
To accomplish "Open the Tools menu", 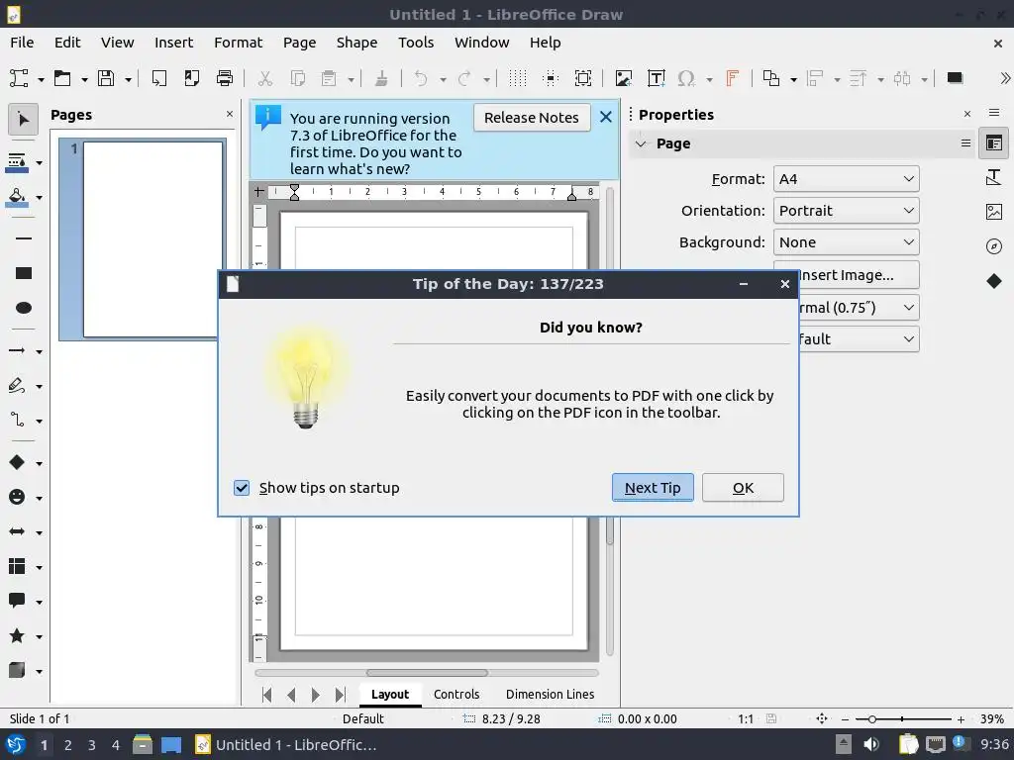I will coord(416,43).
